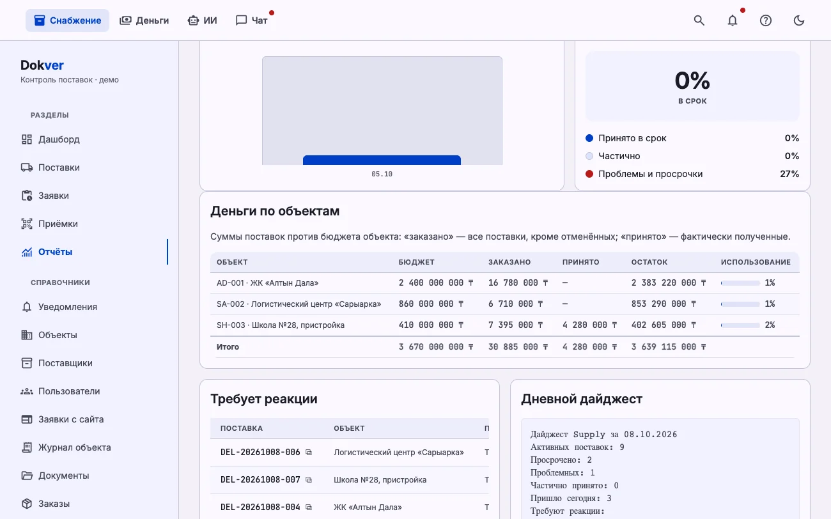The height and width of the screenshot is (519, 831).
Task: Open Дашборд in the sidebar
Action: click(x=89, y=139)
